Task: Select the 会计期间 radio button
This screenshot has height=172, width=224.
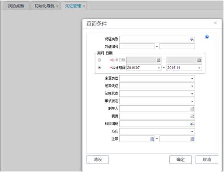Action: 99,68
